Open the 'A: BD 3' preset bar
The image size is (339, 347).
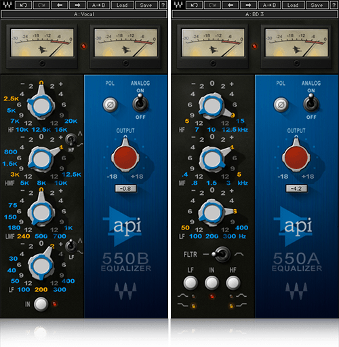tap(255, 14)
